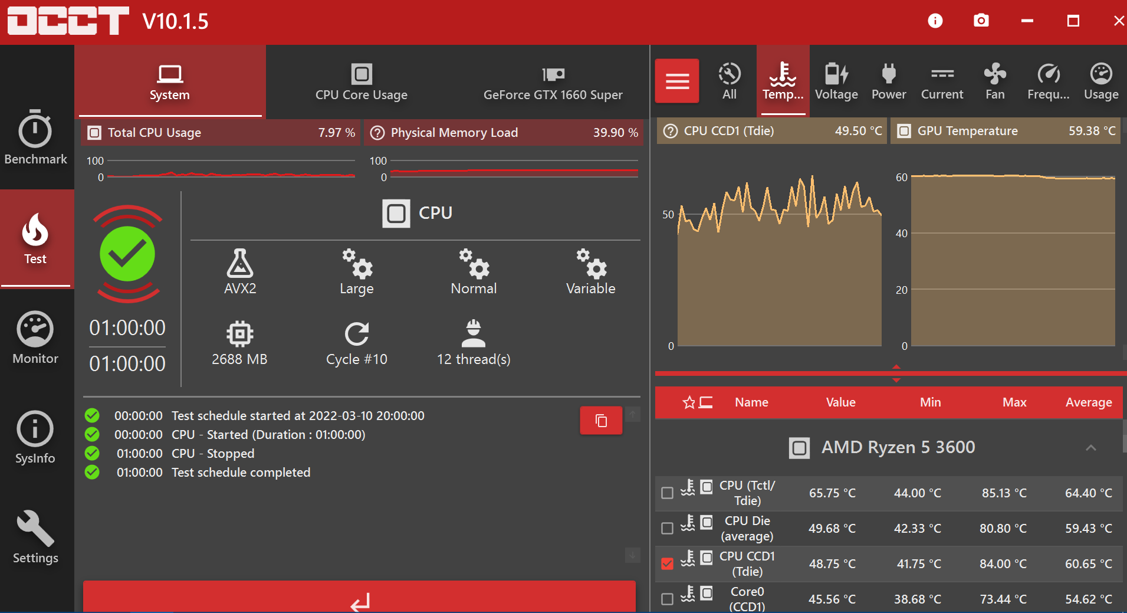Viewport: 1127px width, 613px height.
Task: Click log entry 'CPU - Stopped'
Action: pos(213,454)
